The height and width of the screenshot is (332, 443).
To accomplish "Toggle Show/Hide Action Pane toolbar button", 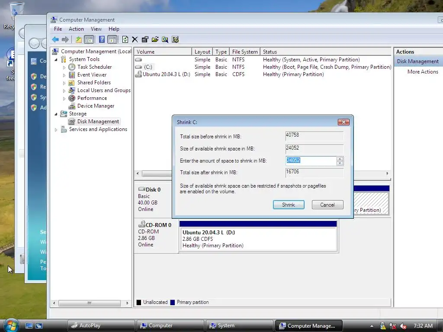I will point(112,39).
